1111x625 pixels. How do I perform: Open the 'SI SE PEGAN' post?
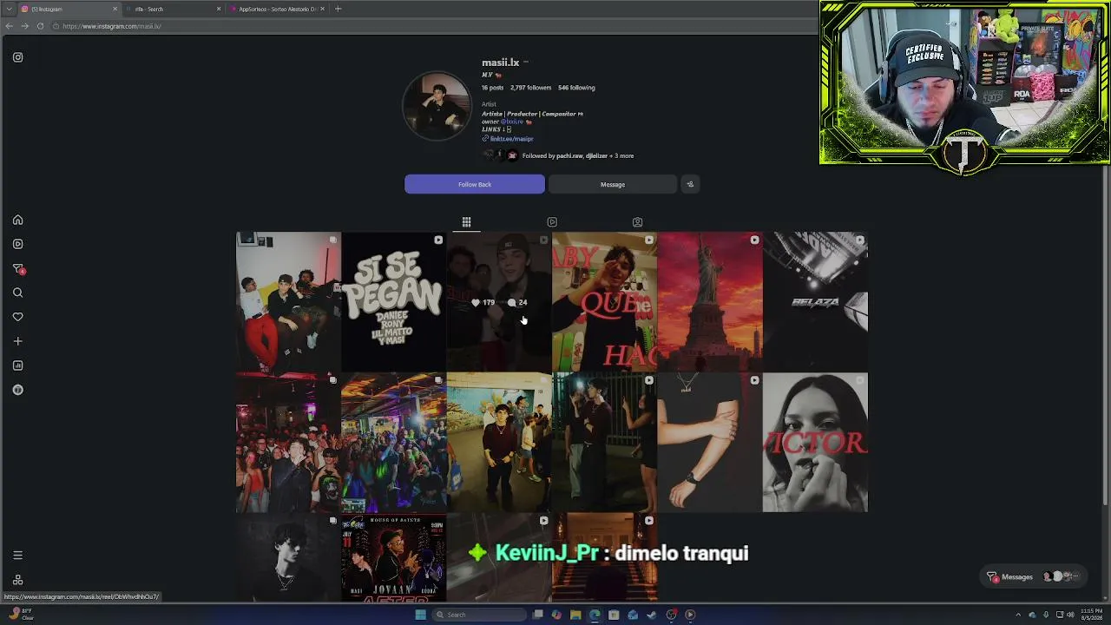point(394,301)
